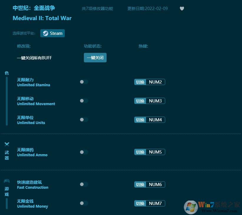Click the gamepad game category icon
This screenshot has height=215, width=242.
(6, 181)
